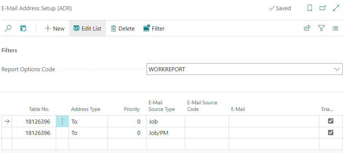Select the Job row via arrow indicator

coord(7,121)
